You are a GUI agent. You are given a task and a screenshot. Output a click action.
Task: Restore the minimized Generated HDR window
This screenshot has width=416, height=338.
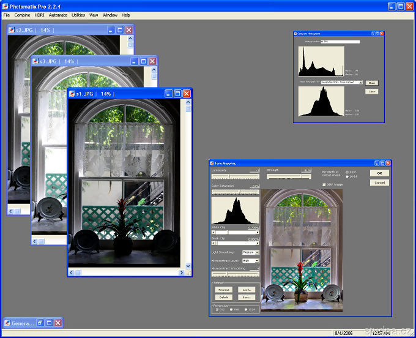[39, 323]
